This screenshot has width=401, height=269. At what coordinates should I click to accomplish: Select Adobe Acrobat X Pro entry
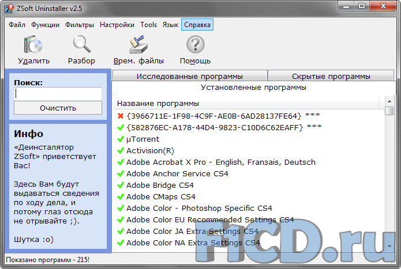[x=221, y=162]
